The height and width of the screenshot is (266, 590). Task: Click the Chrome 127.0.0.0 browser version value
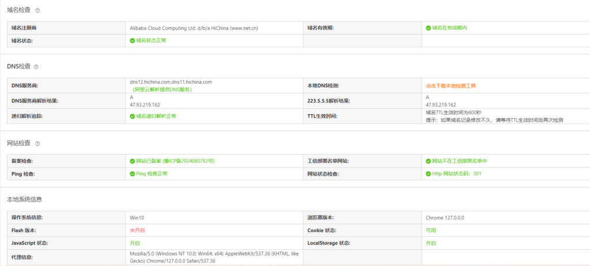[445, 218]
